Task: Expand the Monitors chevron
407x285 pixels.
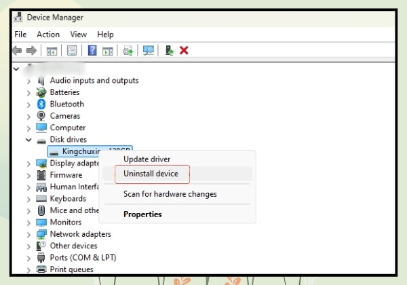Action: pyautogui.click(x=28, y=223)
